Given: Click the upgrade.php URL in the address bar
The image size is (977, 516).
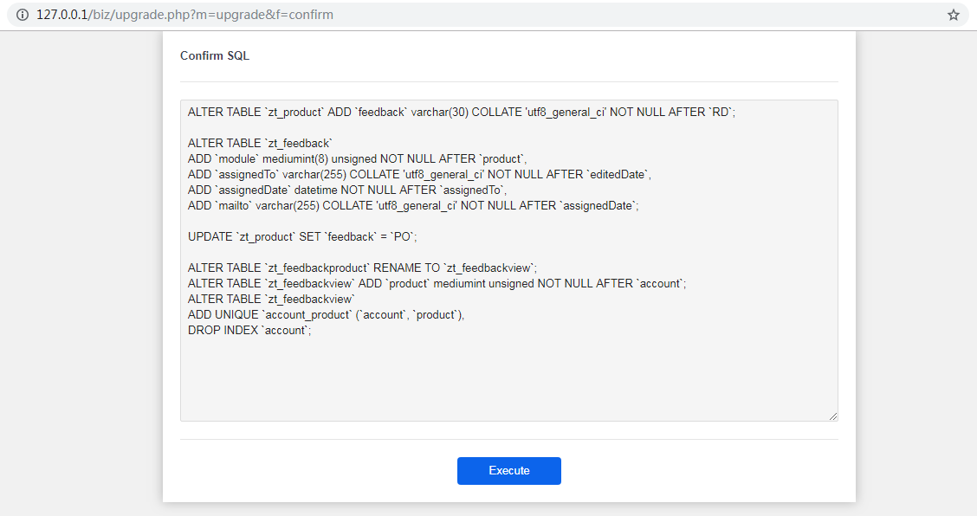Looking at the screenshot, I should click(184, 15).
